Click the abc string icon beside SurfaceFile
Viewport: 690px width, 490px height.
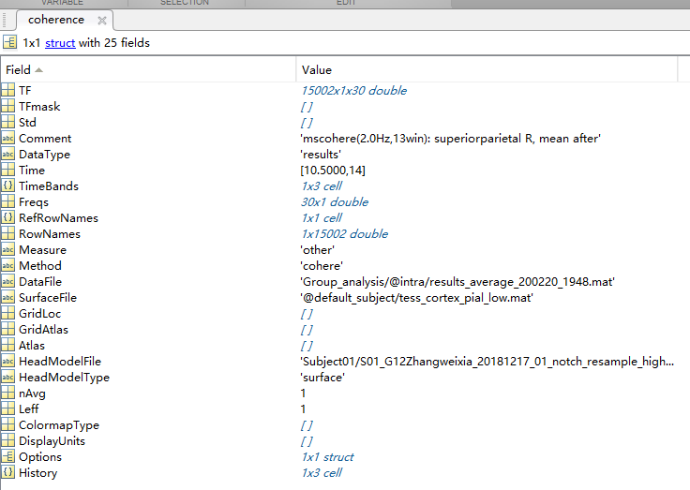click(7, 297)
